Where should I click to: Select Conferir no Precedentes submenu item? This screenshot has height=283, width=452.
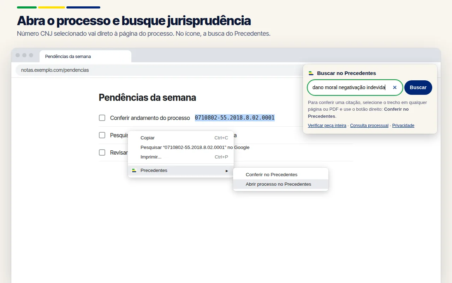pos(281,175)
